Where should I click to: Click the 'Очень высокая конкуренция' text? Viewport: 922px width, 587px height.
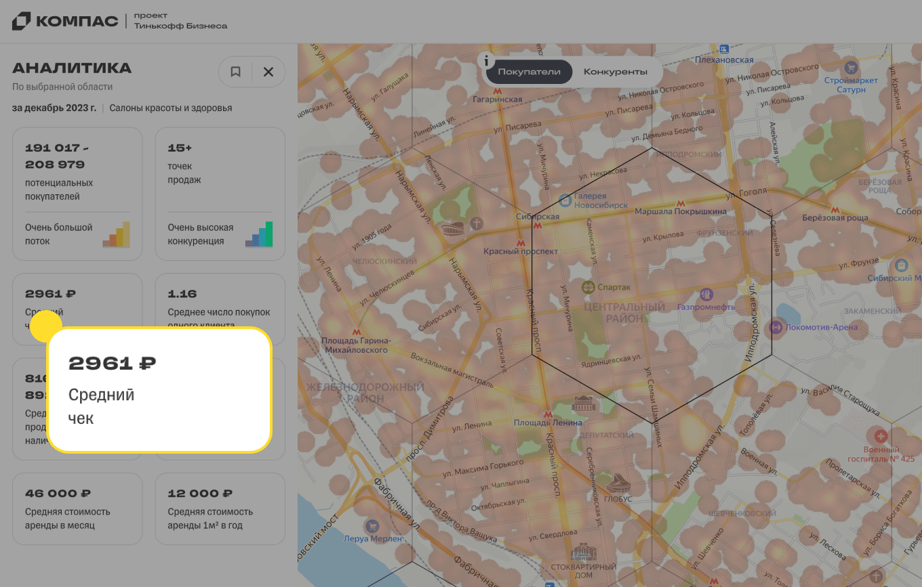click(x=201, y=234)
